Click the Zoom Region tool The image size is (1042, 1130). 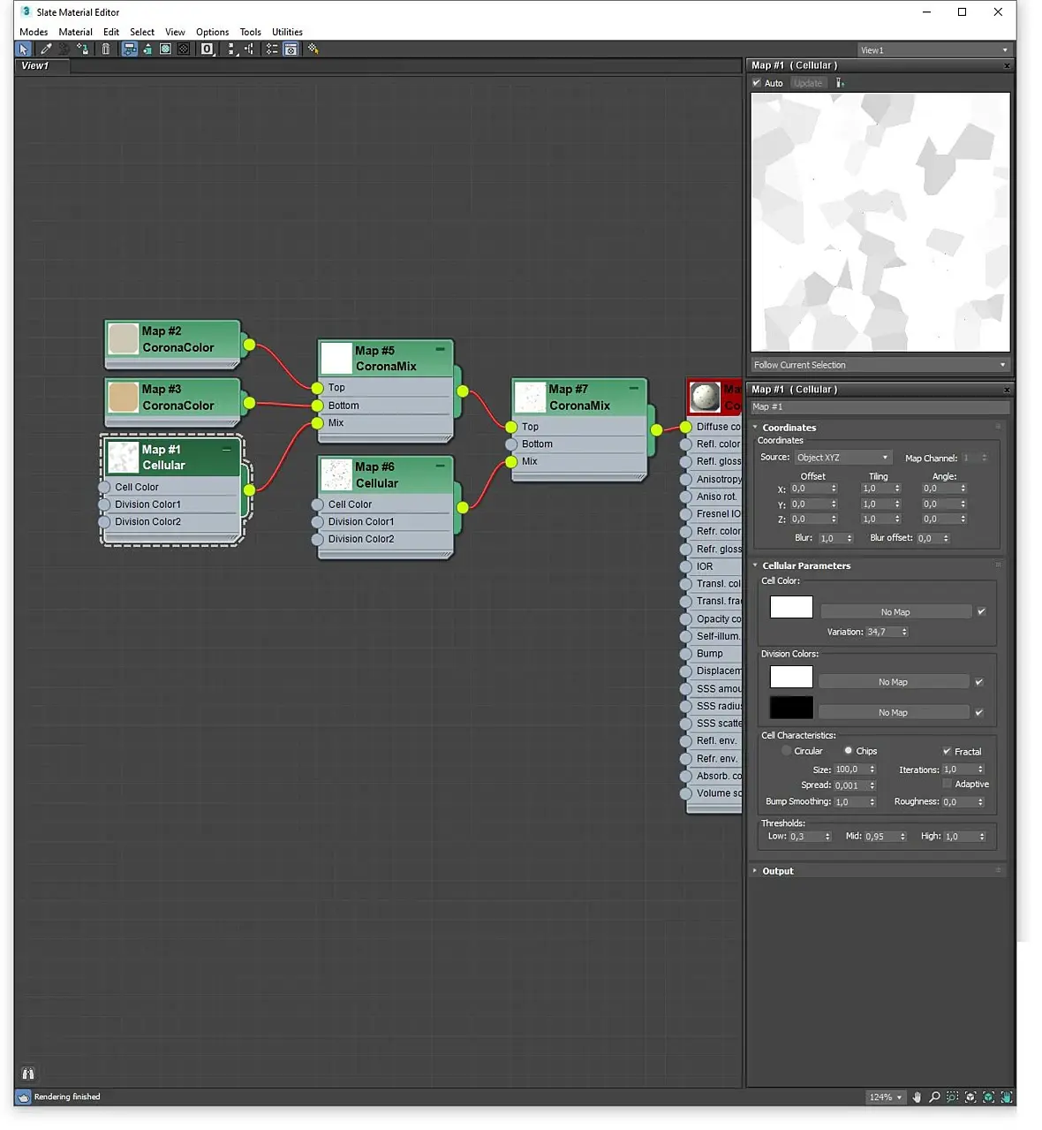pos(952,1097)
